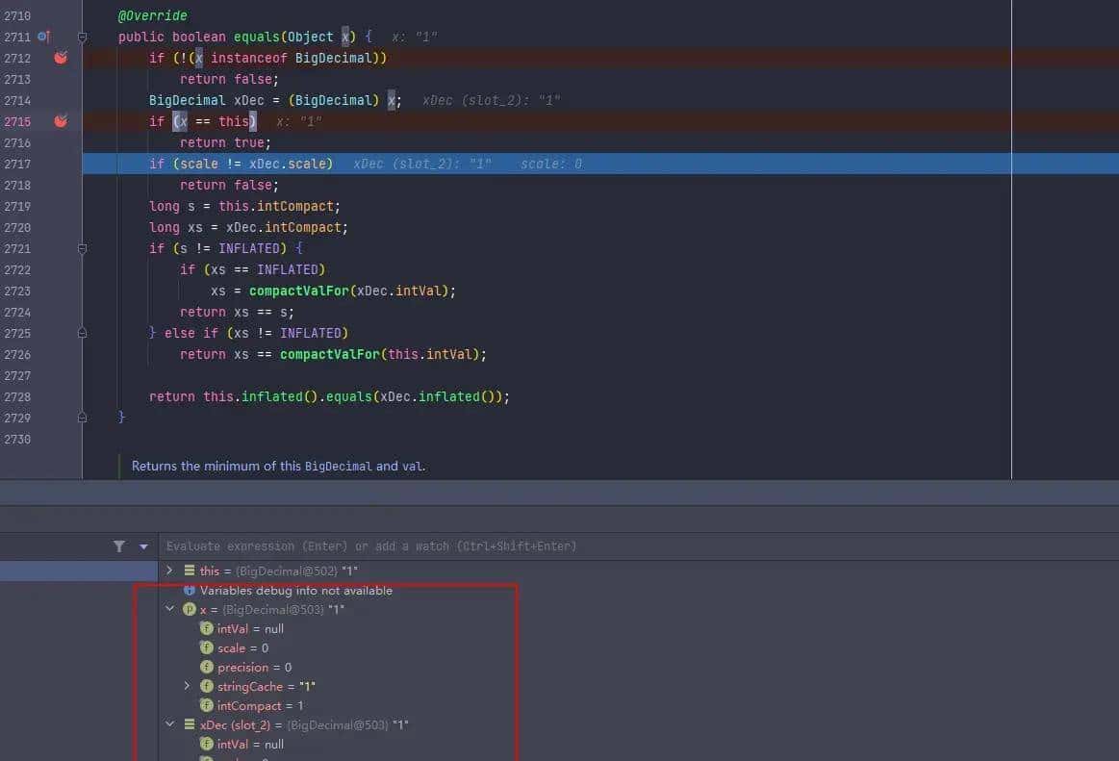Screen dimensions: 1119x761
Task: Select 'intCompact = 1' variable row
Action: pos(261,705)
